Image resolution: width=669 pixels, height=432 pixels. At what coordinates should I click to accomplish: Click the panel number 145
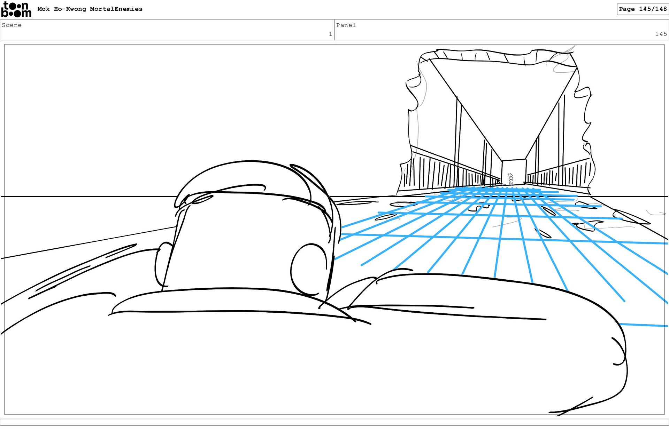pyautogui.click(x=661, y=34)
